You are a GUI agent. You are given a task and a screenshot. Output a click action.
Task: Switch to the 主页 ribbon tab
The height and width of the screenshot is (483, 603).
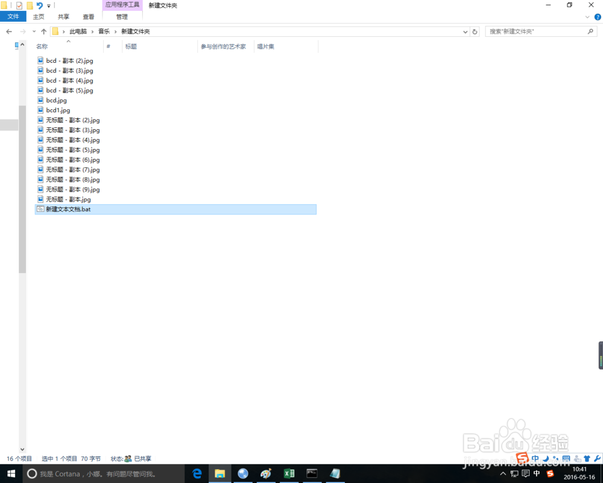[39, 16]
